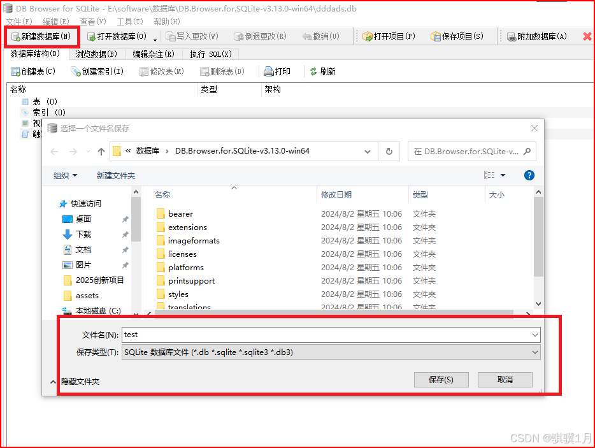Switch to the 浏览数据(B) tab
The height and width of the screenshot is (448, 595).
coord(96,54)
